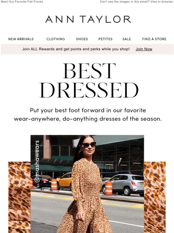The width and height of the screenshot is (174, 233).
Task: Click the Join Now link
Action: coord(144,49)
